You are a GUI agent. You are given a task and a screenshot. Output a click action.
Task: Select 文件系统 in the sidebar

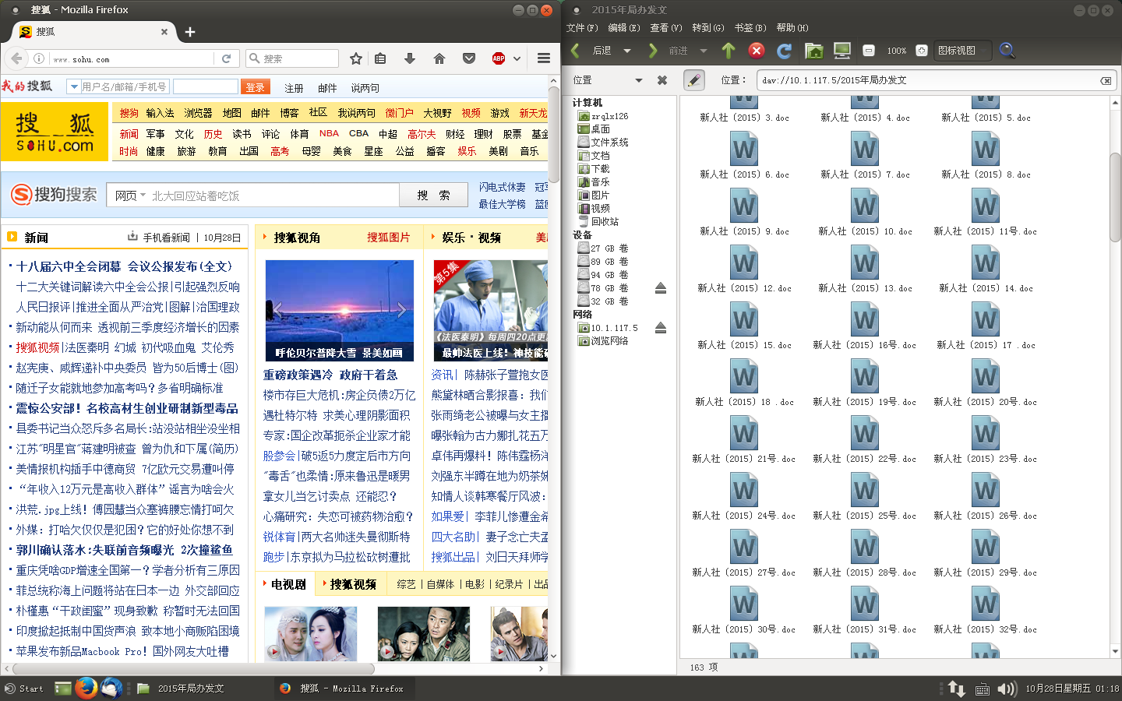[x=609, y=143]
